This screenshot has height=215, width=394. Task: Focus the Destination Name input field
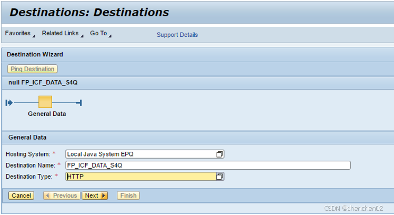coord(208,165)
